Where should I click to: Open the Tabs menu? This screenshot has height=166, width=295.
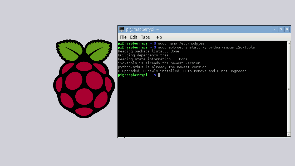145,37
